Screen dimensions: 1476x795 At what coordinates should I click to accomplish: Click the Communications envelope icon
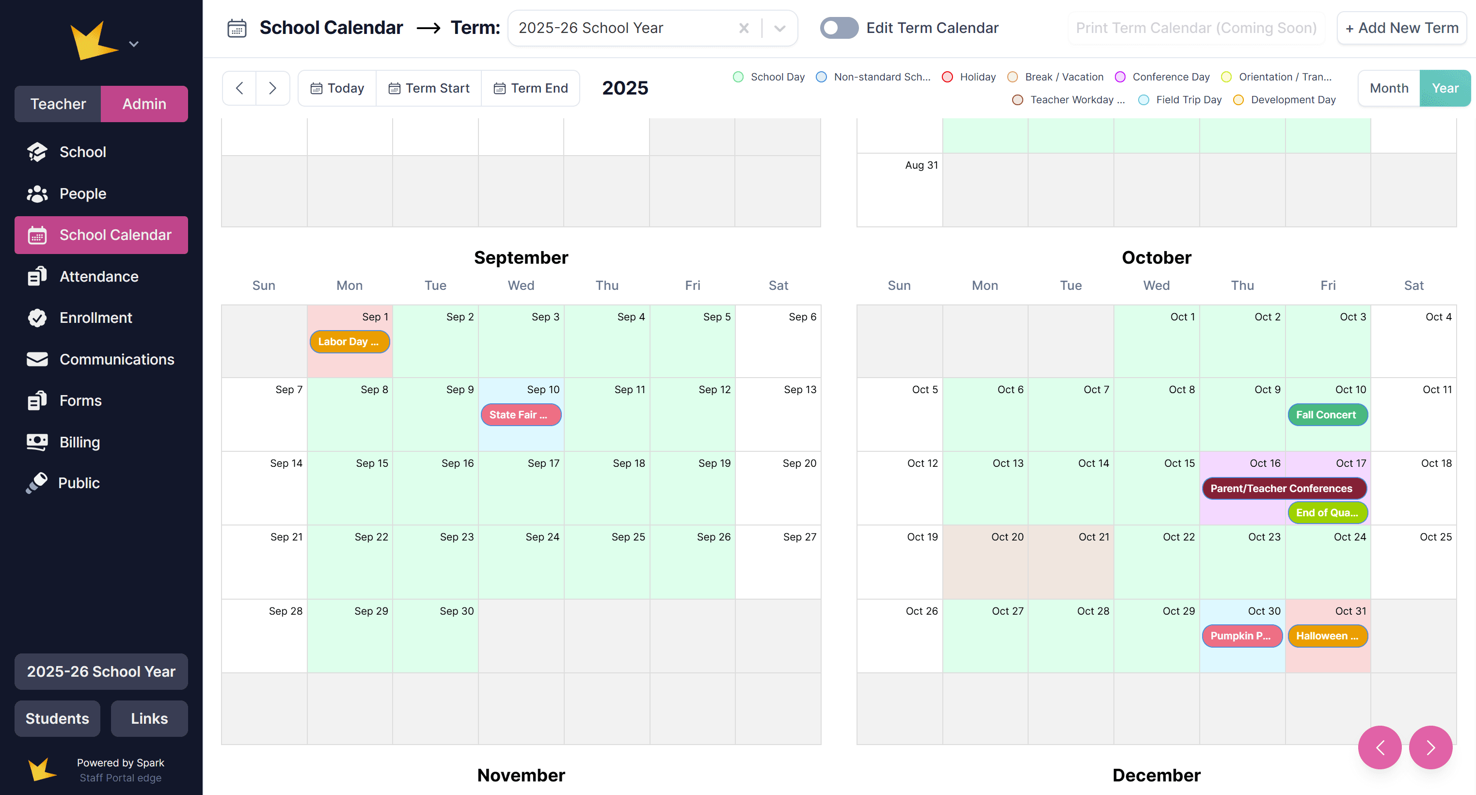point(36,359)
